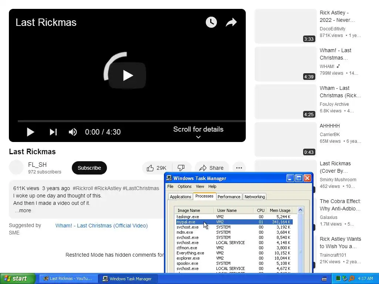The width and height of the screenshot is (379, 284).
Task: Select the ctfmon.exe process row
Action: click(234, 248)
